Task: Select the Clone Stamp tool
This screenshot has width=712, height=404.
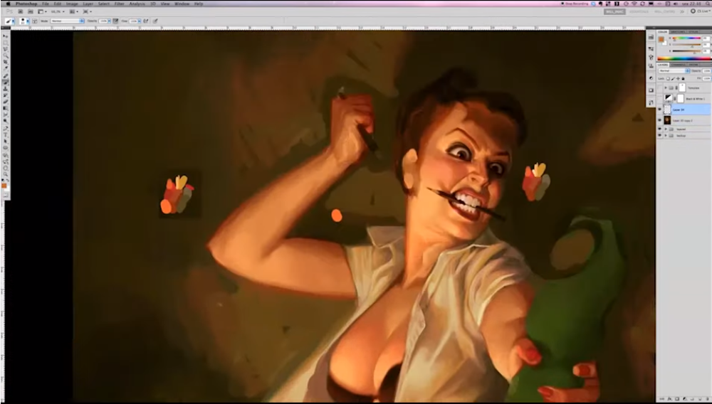Action: click(x=6, y=89)
